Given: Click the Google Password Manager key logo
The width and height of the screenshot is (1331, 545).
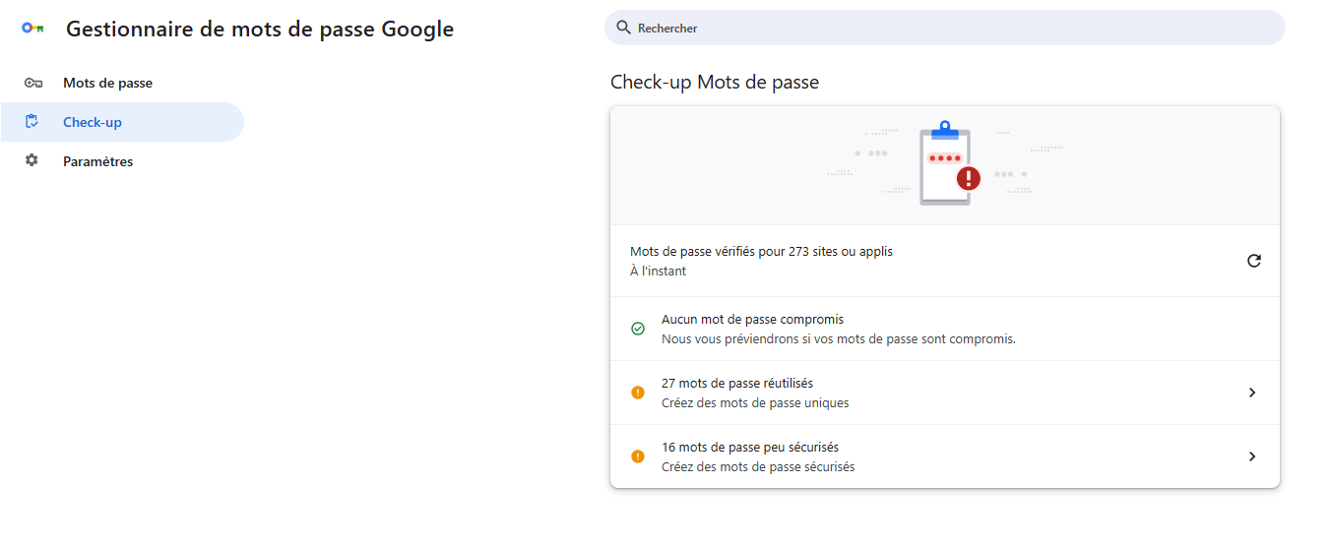Looking at the screenshot, I should pyautogui.click(x=32, y=29).
